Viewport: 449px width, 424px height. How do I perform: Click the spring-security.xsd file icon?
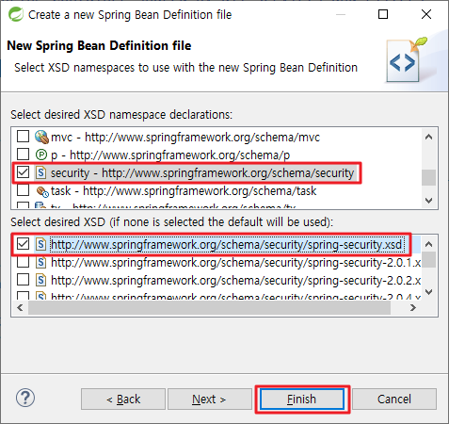[41, 244]
